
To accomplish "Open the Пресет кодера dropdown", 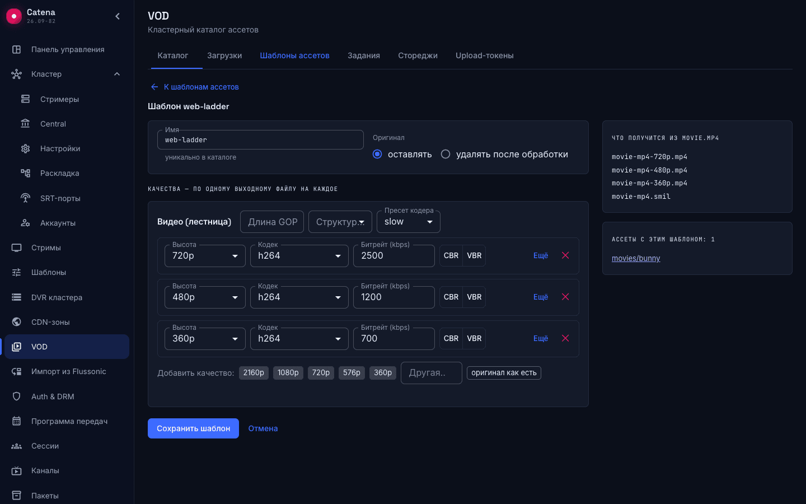I will pyautogui.click(x=409, y=222).
